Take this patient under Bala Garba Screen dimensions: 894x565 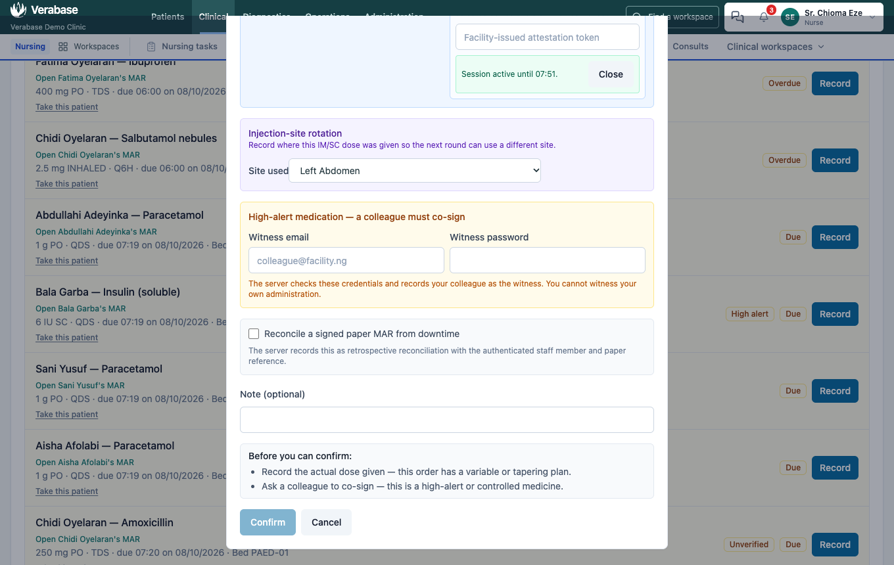pyautogui.click(x=67, y=338)
